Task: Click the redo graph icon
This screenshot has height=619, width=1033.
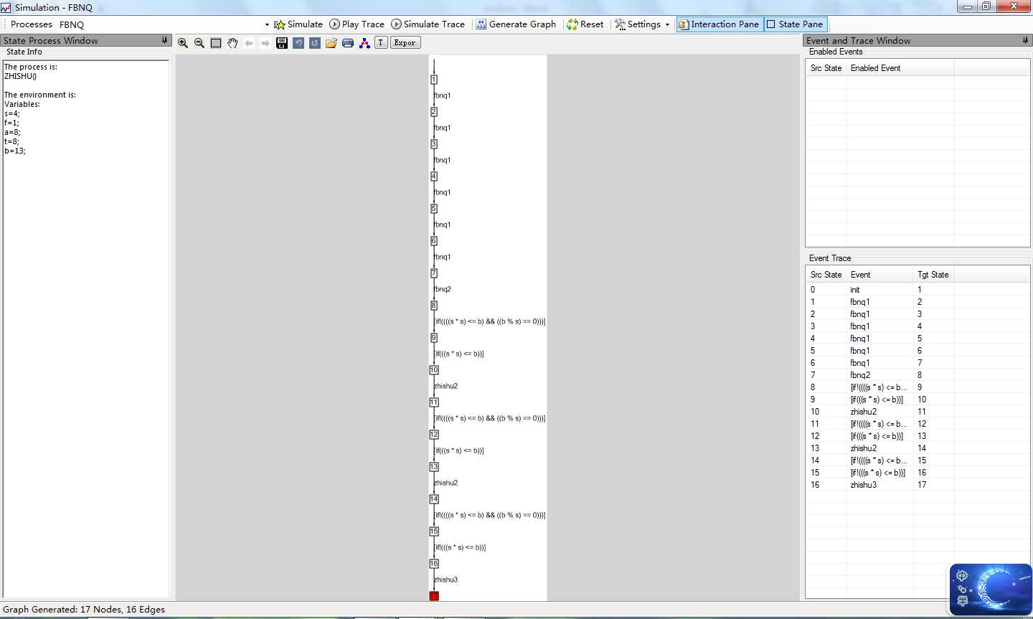Action: tap(315, 43)
